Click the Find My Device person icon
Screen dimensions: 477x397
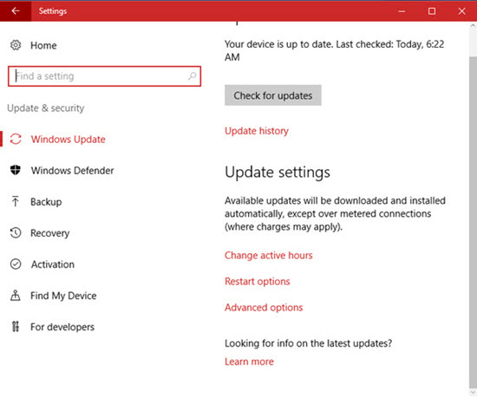[x=16, y=296]
